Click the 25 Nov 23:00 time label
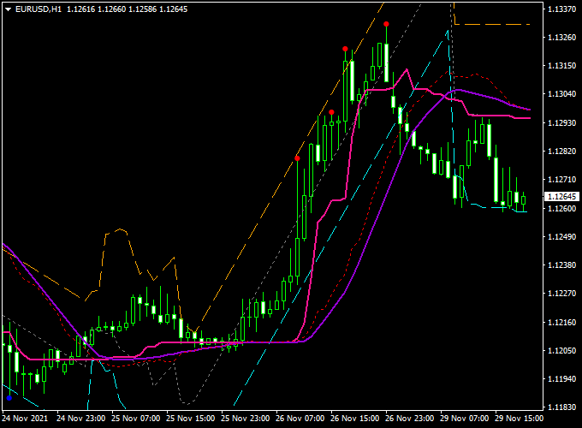 point(246,419)
